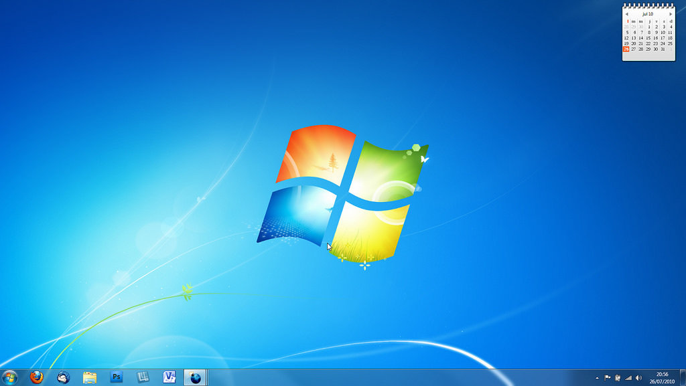Open network signal tray icon
The image size is (686, 386).
pyautogui.click(x=628, y=378)
